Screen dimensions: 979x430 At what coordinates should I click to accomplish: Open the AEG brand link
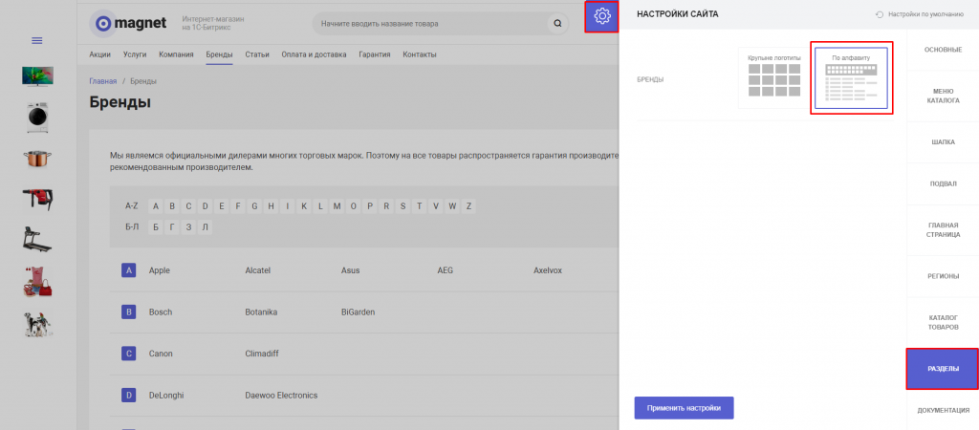pyautogui.click(x=446, y=270)
